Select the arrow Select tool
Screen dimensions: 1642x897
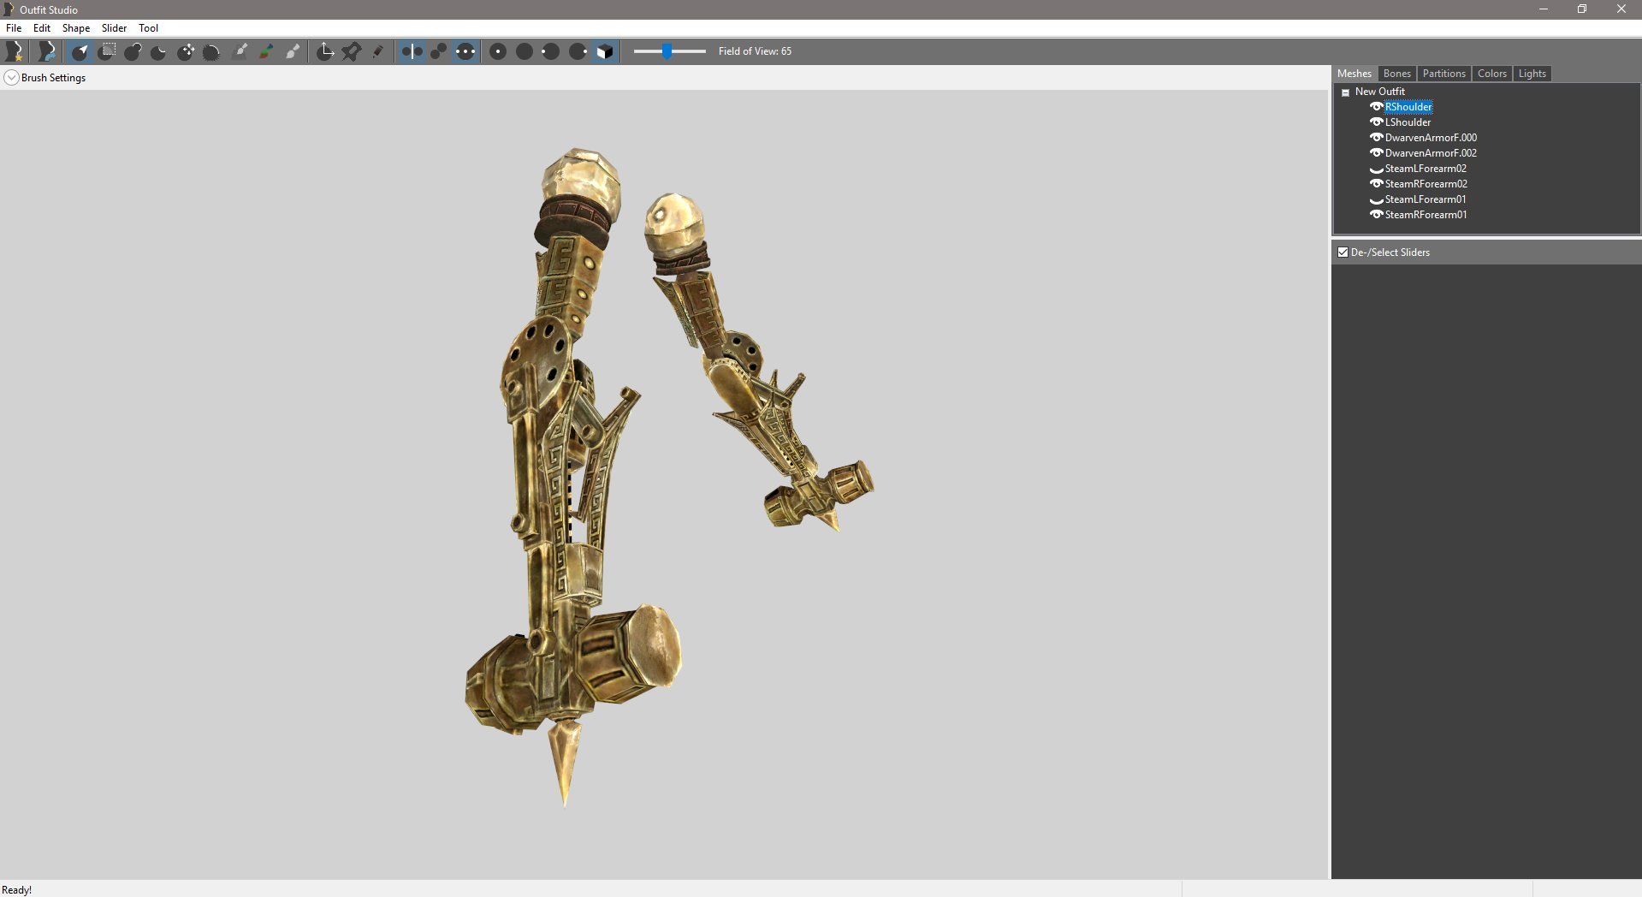tap(80, 51)
